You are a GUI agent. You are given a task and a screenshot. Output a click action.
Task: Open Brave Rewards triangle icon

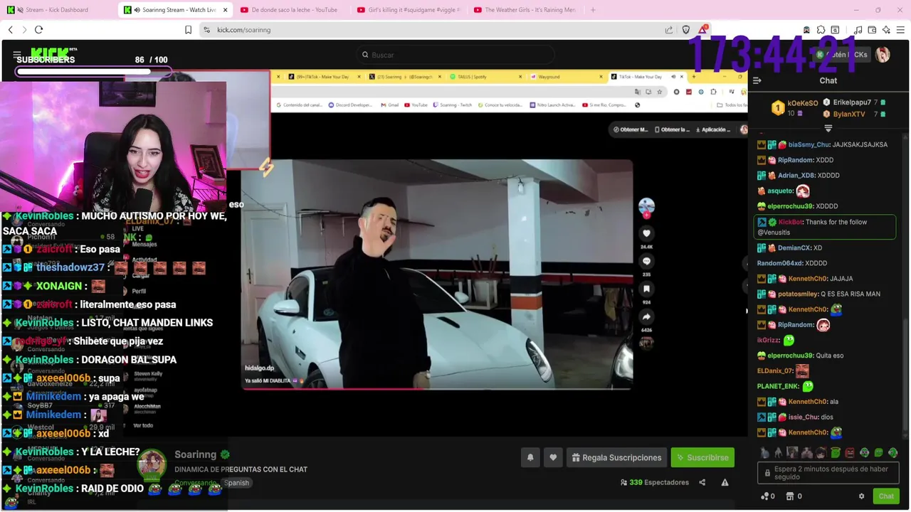[x=703, y=29]
